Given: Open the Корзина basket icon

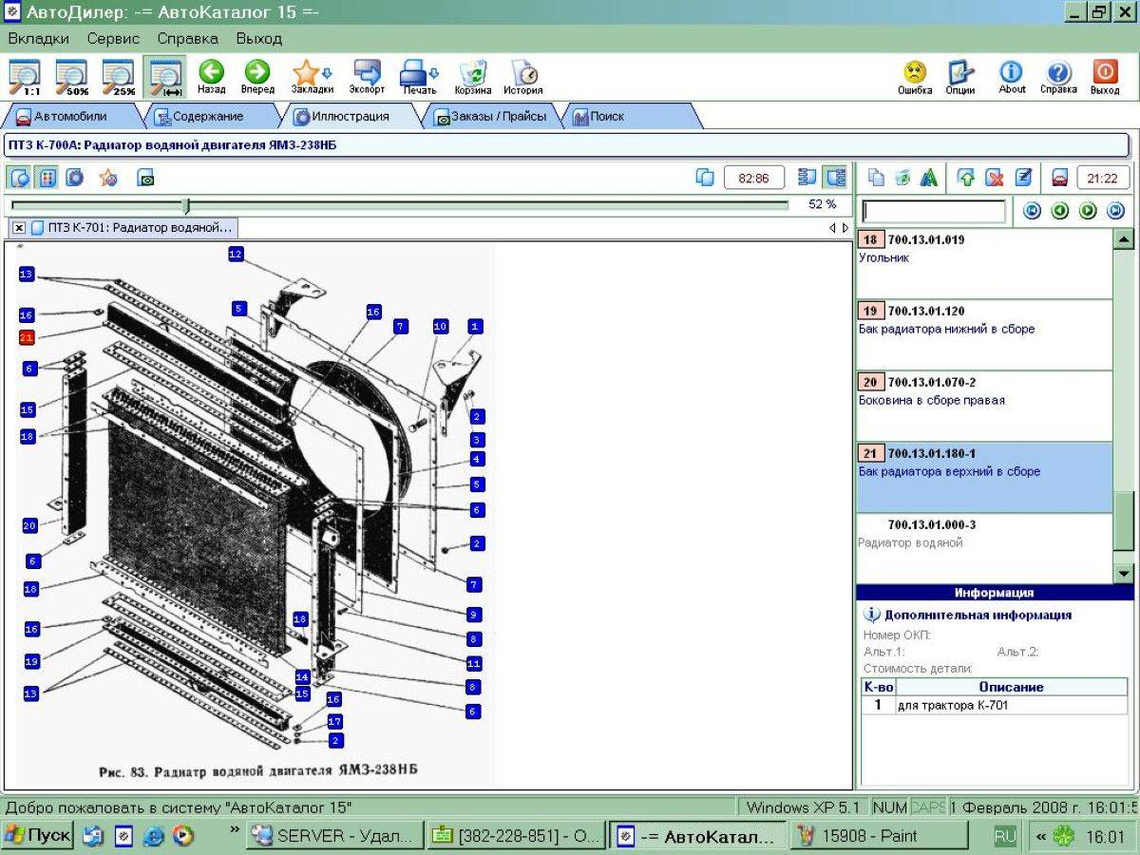Looking at the screenshot, I should pos(472,76).
